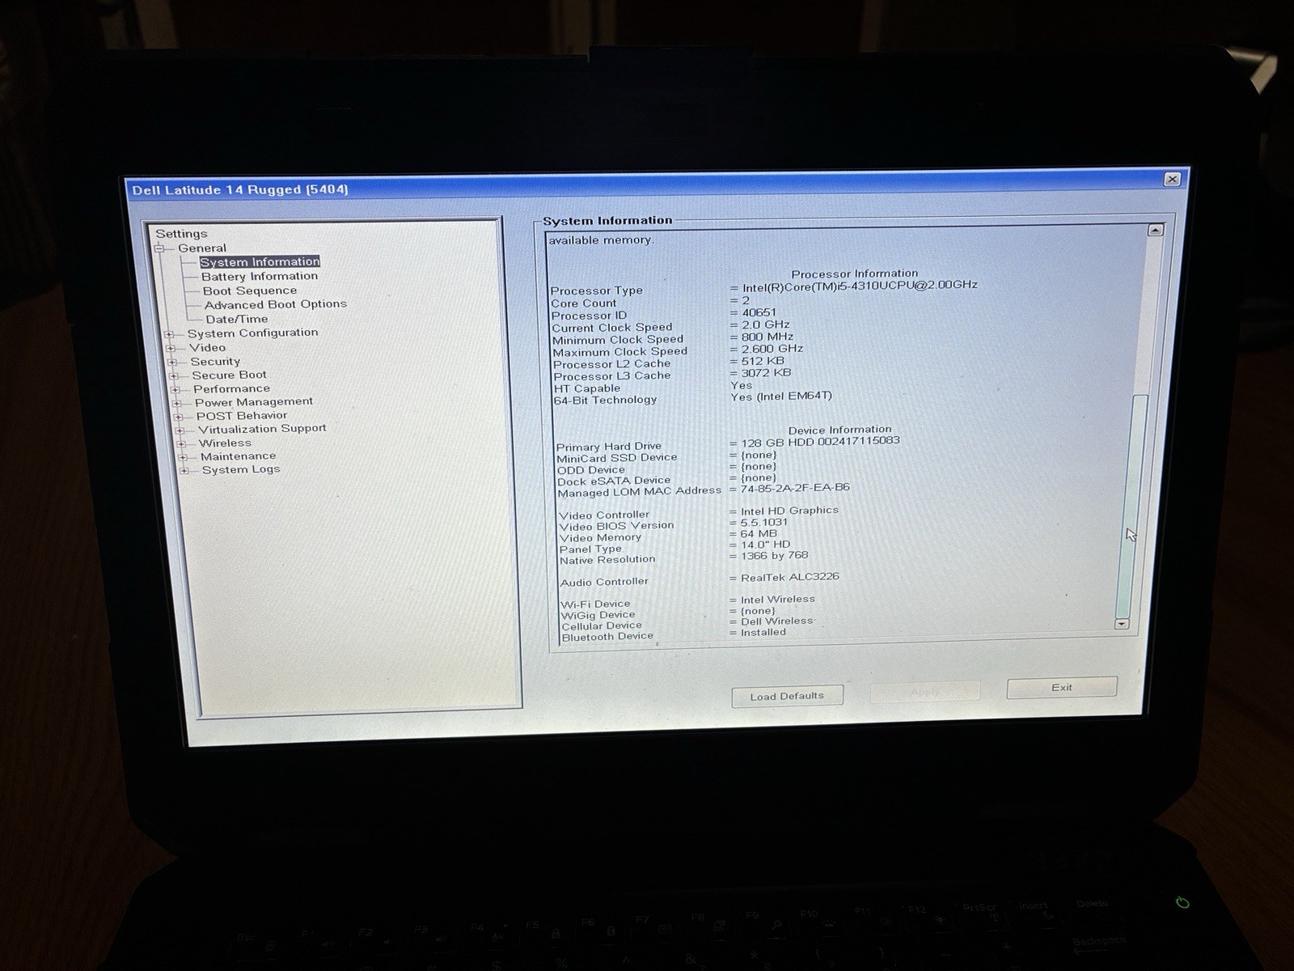Select System Configuration label
Screen dimensions: 1294x971
[x=253, y=333]
